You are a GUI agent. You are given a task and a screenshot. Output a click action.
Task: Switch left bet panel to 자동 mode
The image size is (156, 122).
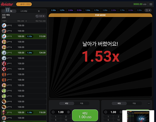(x=82, y=103)
